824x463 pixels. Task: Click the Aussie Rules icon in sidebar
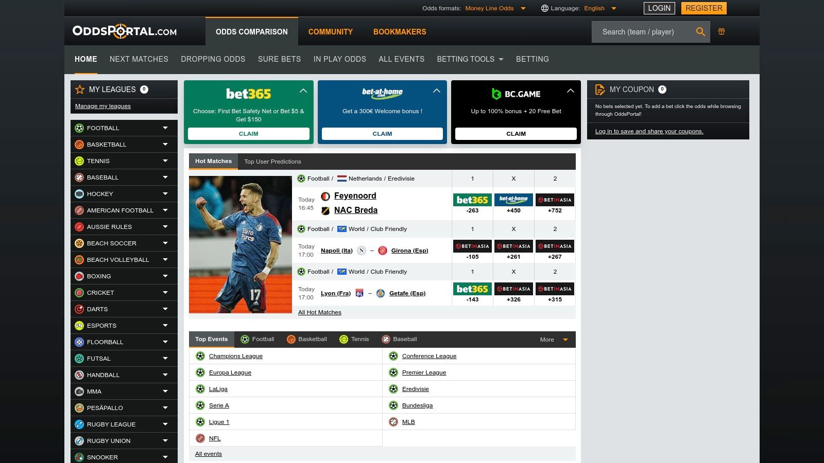pos(79,227)
